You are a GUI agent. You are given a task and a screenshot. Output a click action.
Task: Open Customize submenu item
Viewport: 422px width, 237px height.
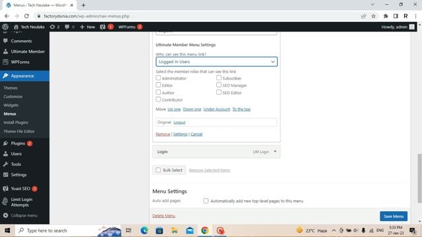(13, 97)
